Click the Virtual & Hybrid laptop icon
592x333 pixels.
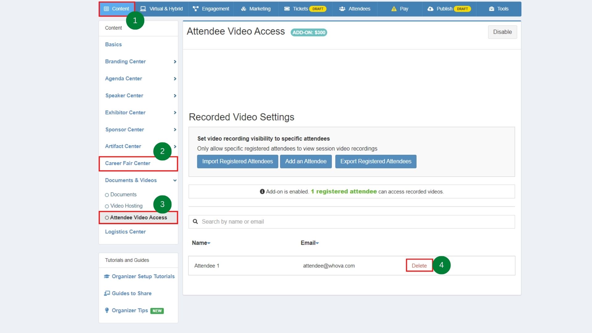tap(143, 9)
